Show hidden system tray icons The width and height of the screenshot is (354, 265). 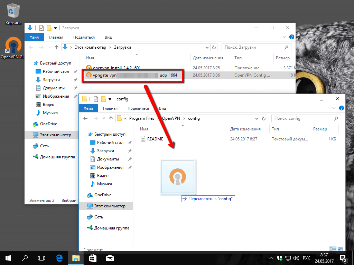click(272, 258)
